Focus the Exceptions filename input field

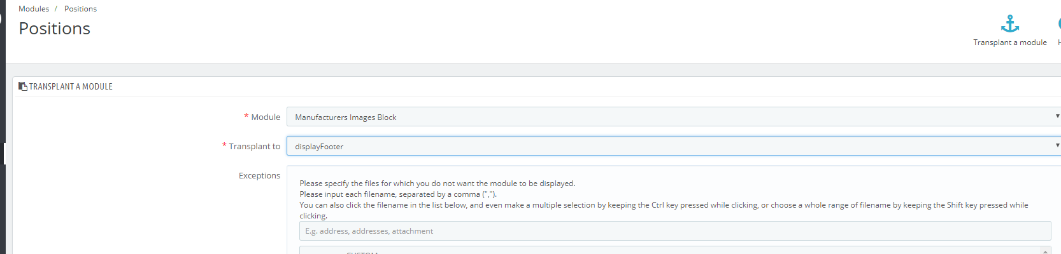click(675, 231)
